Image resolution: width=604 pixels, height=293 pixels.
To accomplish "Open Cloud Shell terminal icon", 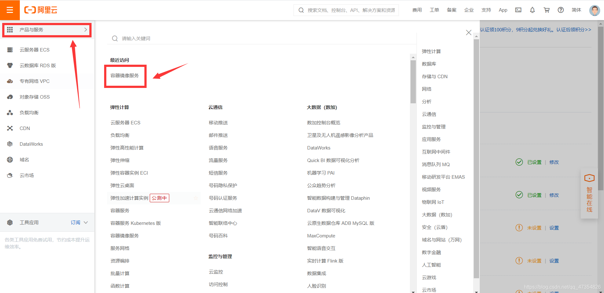I will [518, 10].
